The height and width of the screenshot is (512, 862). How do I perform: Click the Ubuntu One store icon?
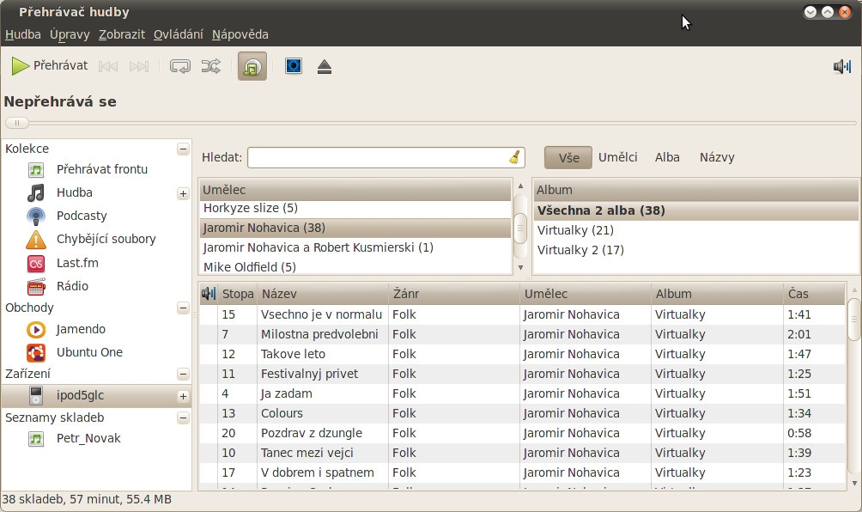point(36,352)
